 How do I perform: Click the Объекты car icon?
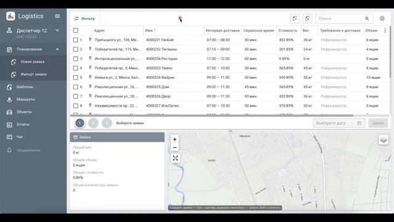point(9,112)
